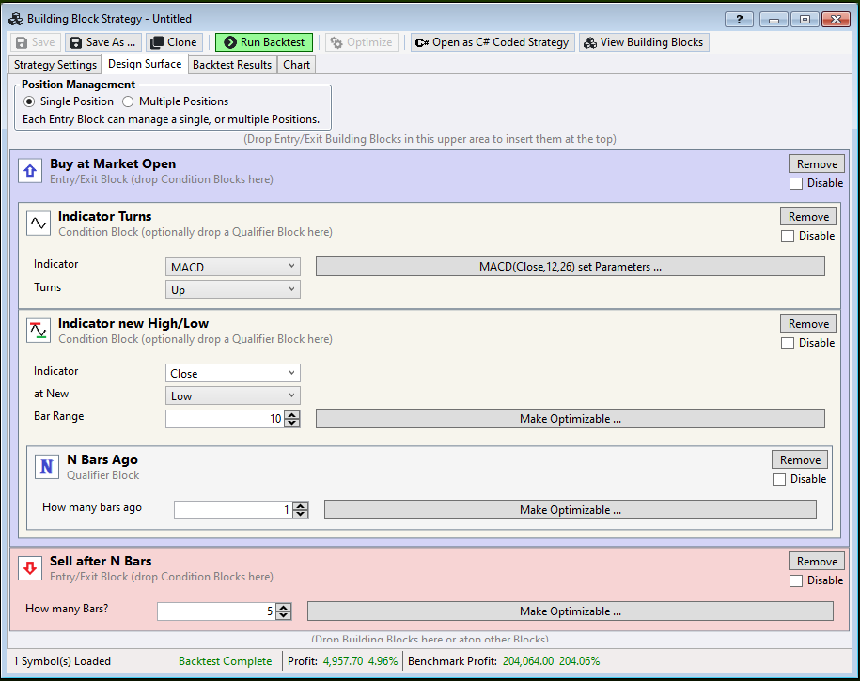Run Backtest using the green toolbar button

click(264, 42)
